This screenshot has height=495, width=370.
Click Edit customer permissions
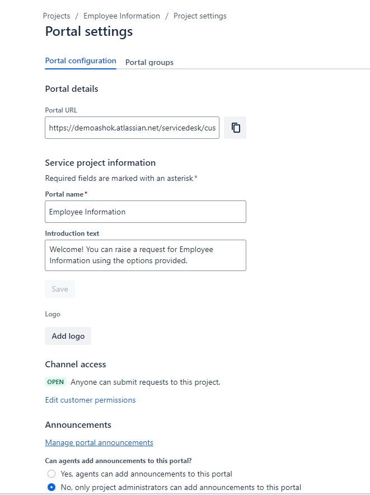point(90,400)
